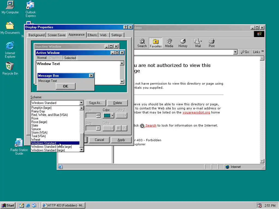The height and width of the screenshot is (209, 279).
Task: Choose Red, White, and Blue (VGA) scheme
Action: [55, 115]
